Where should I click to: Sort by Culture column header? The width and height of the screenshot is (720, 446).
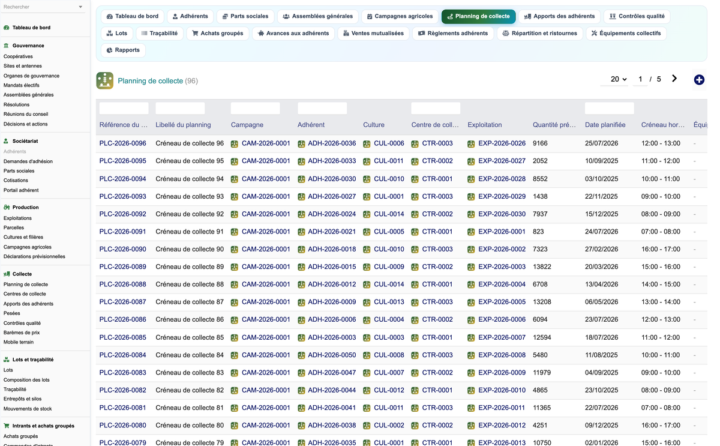374,125
